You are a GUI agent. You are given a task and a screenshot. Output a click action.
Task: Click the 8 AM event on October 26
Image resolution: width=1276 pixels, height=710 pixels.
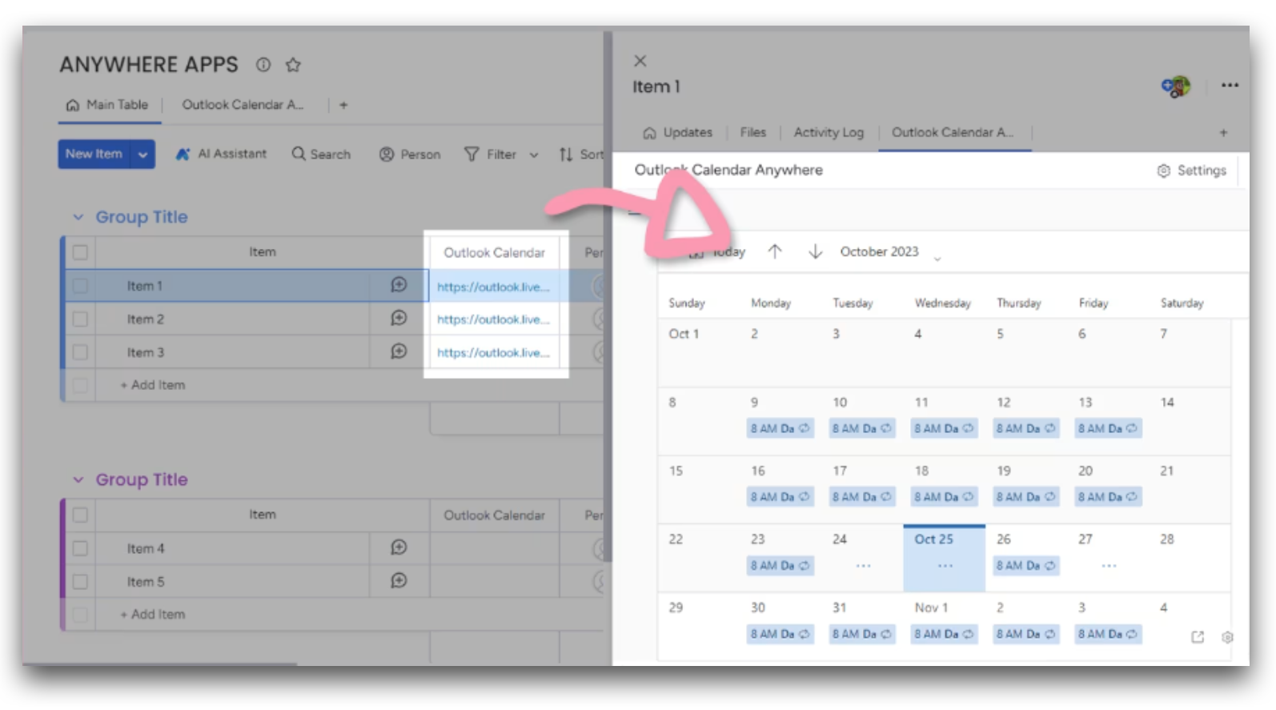pos(1025,565)
